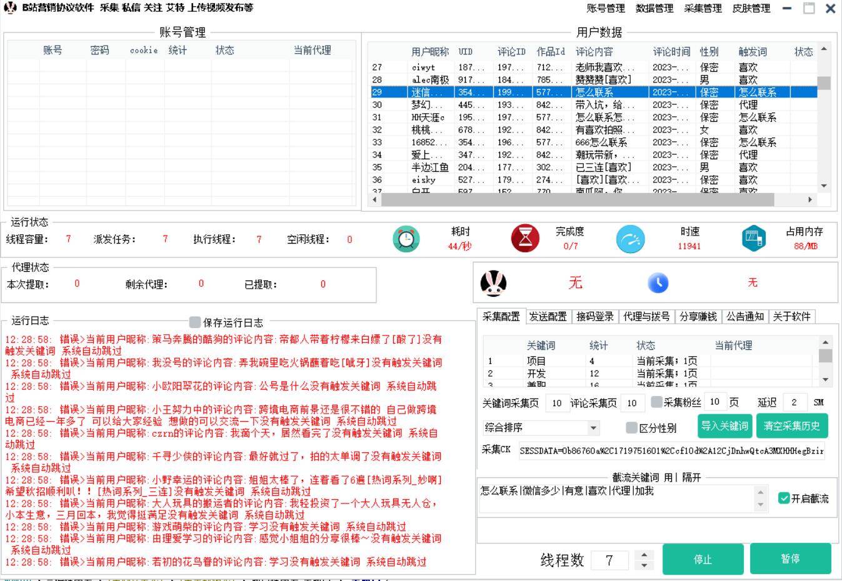The height and width of the screenshot is (581, 842).
Task: Click the blue clock icon
Action: point(658,283)
